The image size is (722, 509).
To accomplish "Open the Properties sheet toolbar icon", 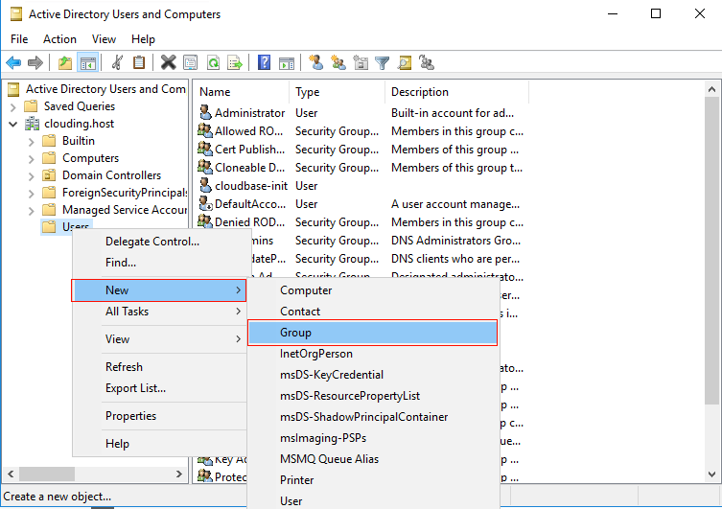I will [x=190, y=62].
